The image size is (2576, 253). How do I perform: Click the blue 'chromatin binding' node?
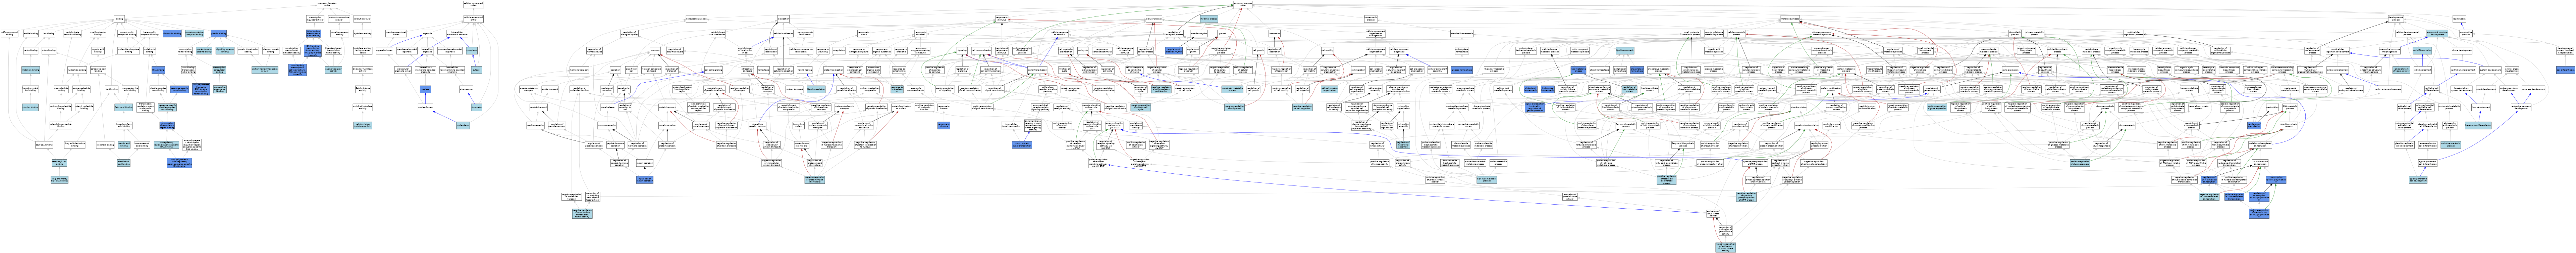coord(172,34)
